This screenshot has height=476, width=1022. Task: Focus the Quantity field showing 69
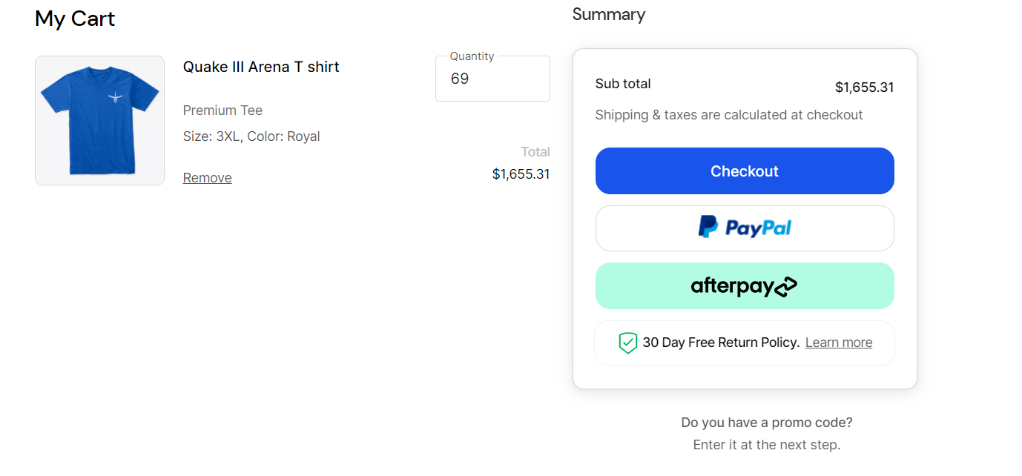(x=492, y=79)
